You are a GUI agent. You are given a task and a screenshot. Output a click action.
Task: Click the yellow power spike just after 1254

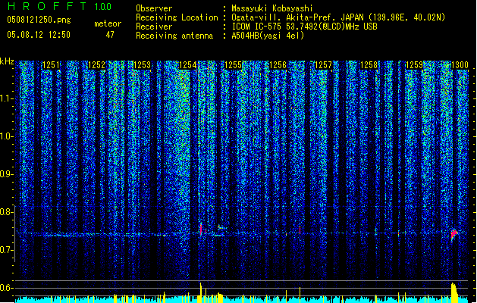tap(200, 292)
